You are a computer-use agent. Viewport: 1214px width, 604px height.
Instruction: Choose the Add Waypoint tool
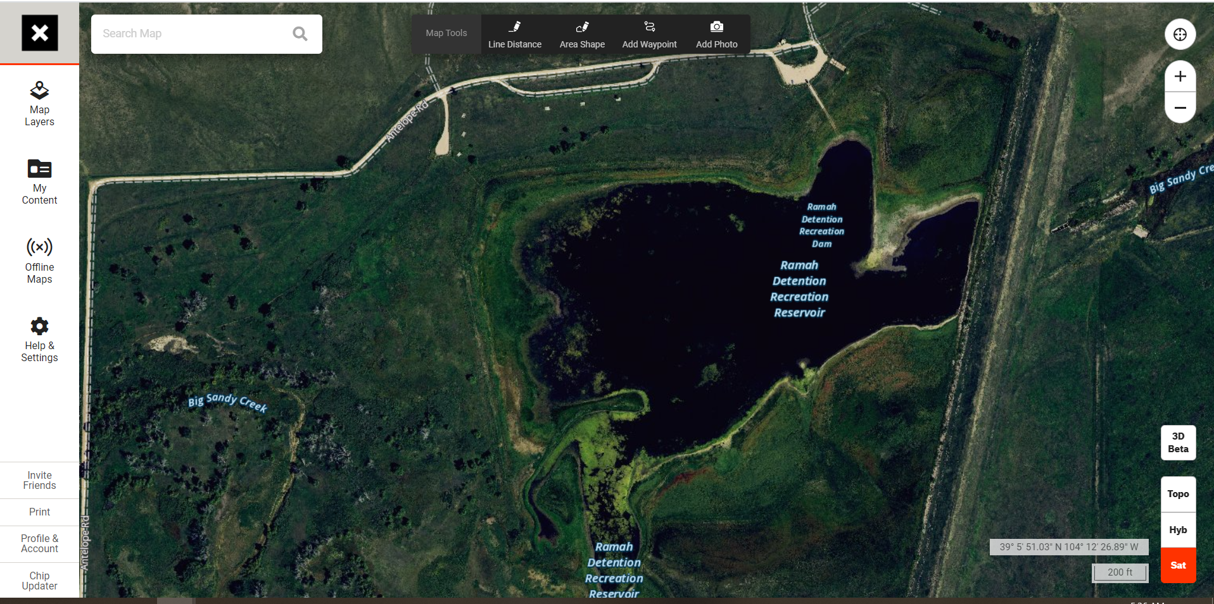tap(649, 34)
